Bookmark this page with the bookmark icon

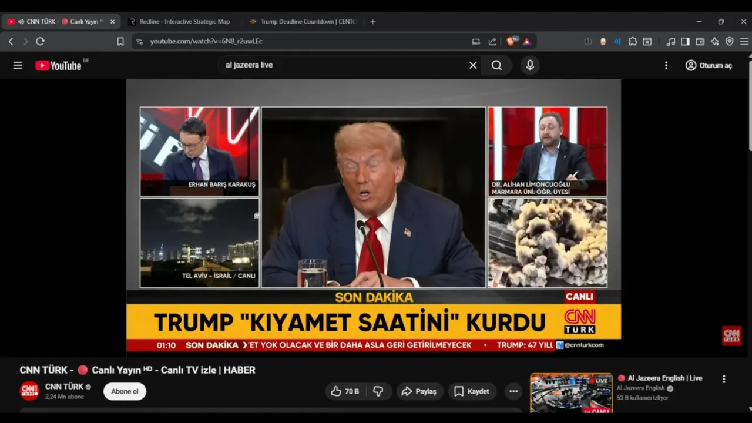[120, 41]
